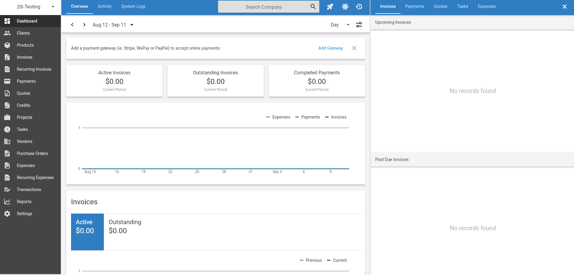Select the Active $0.00 invoices tile

pyautogui.click(x=87, y=232)
